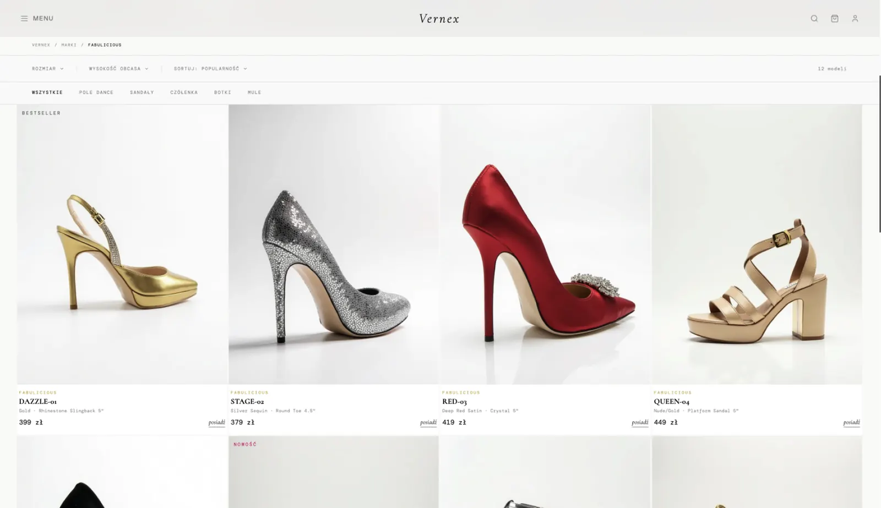Click 'Silver Sequin · Round Toe 4.5"' description
The height and width of the screenshot is (508, 881).
coord(273,411)
